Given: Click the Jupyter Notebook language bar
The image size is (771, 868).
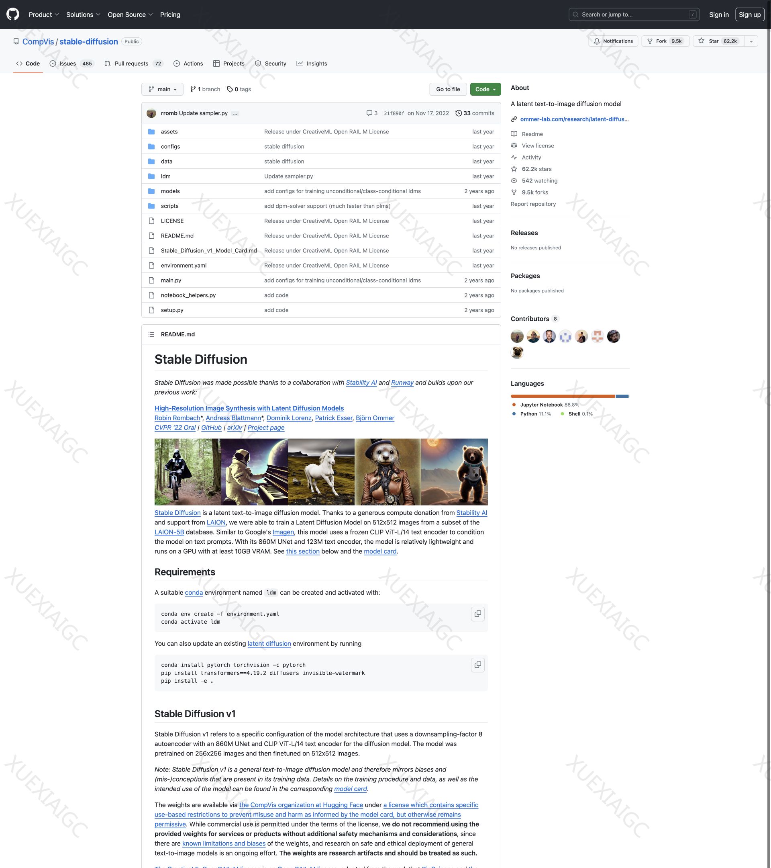Looking at the screenshot, I should tap(562, 396).
